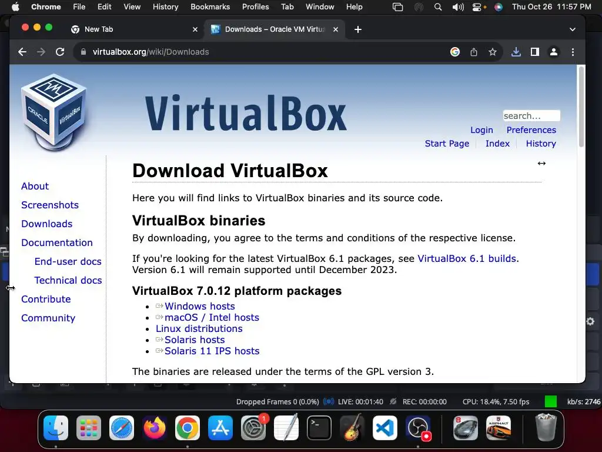Viewport: 602px width, 452px height.
Task: Launch Safari from the Dock
Action: (x=122, y=428)
